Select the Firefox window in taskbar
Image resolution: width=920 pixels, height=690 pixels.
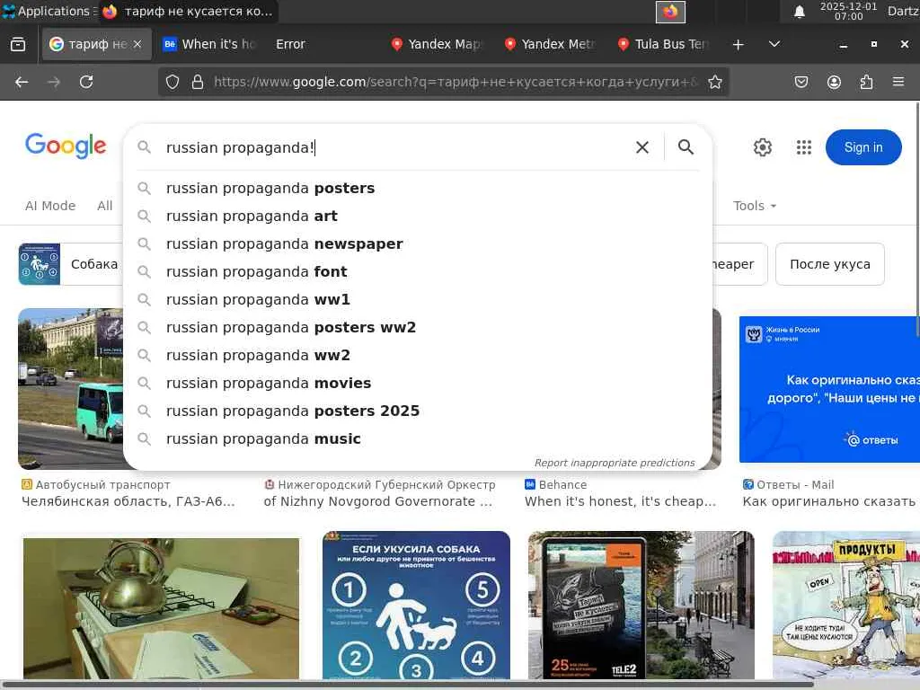point(188,11)
